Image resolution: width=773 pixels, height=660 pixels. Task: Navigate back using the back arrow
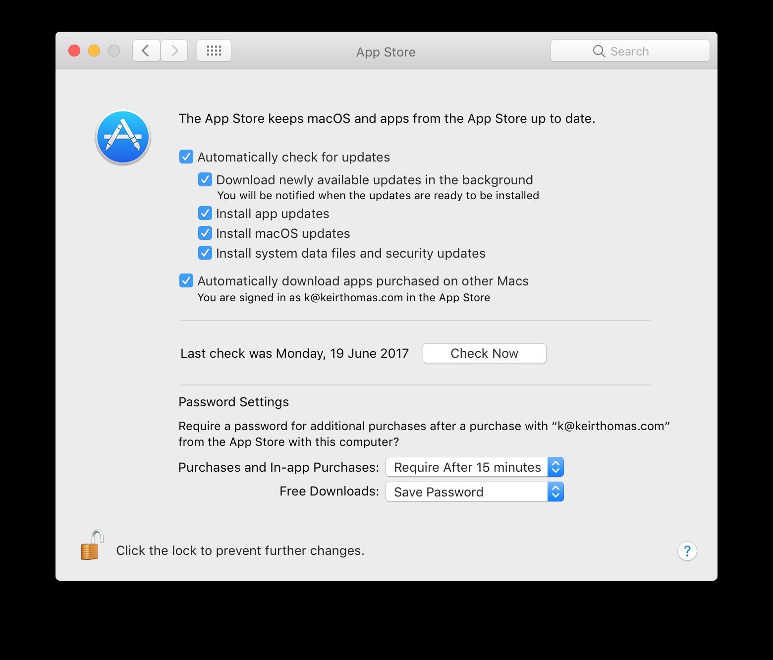coord(146,50)
